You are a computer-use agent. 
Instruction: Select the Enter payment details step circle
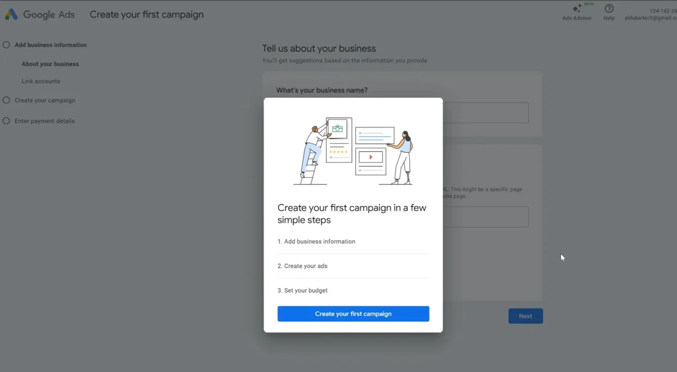click(x=6, y=121)
